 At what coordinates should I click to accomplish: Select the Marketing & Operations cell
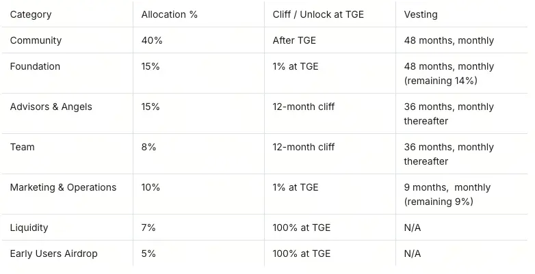[x=63, y=187]
